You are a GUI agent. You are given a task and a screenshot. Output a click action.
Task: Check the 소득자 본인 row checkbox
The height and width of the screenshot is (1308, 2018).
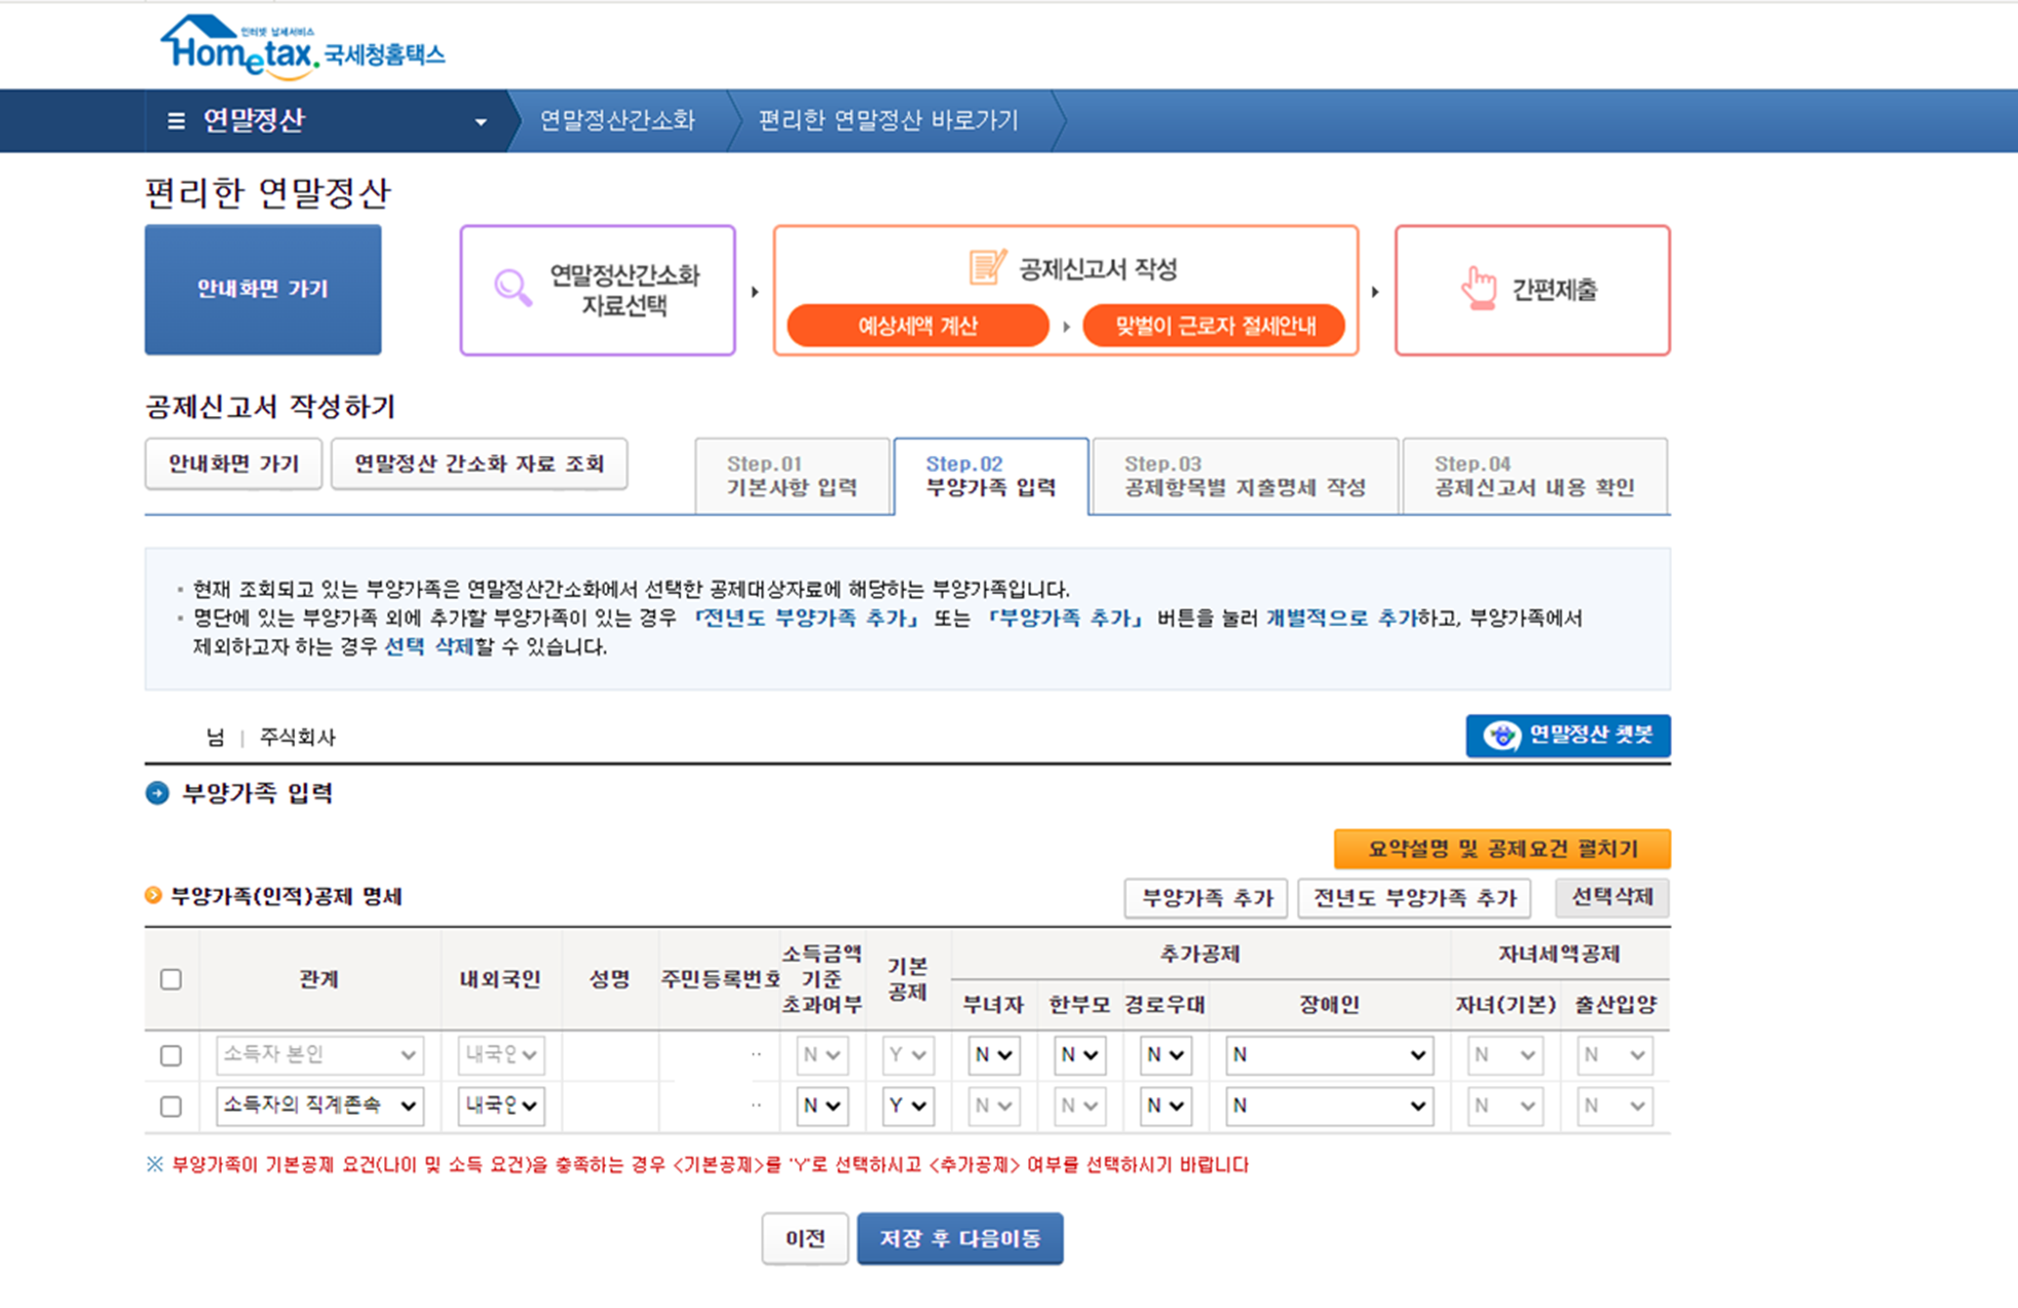pyautogui.click(x=171, y=1055)
